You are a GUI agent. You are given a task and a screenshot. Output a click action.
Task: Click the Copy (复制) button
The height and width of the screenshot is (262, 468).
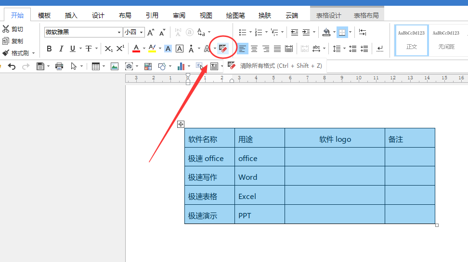click(13, 41)
